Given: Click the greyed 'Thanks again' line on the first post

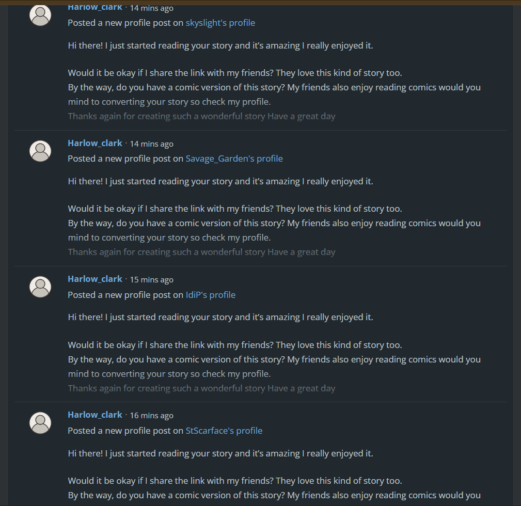Looking at the screenshot, I should point(201,116).
